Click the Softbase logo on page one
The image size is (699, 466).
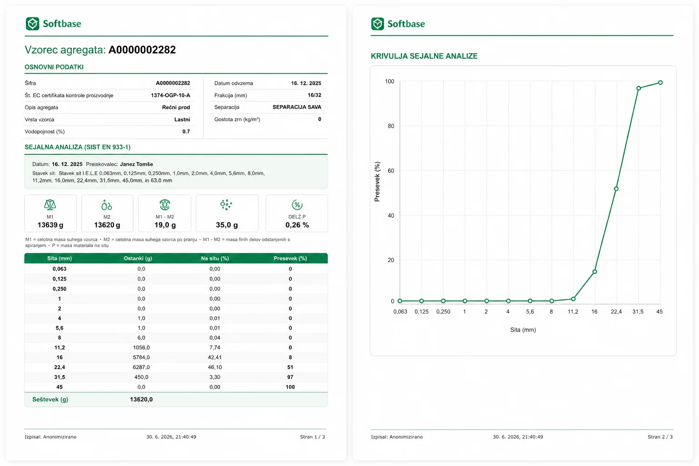[x=53, y=24]
